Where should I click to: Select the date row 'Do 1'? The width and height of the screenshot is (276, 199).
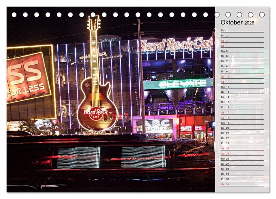click(242, 30)
